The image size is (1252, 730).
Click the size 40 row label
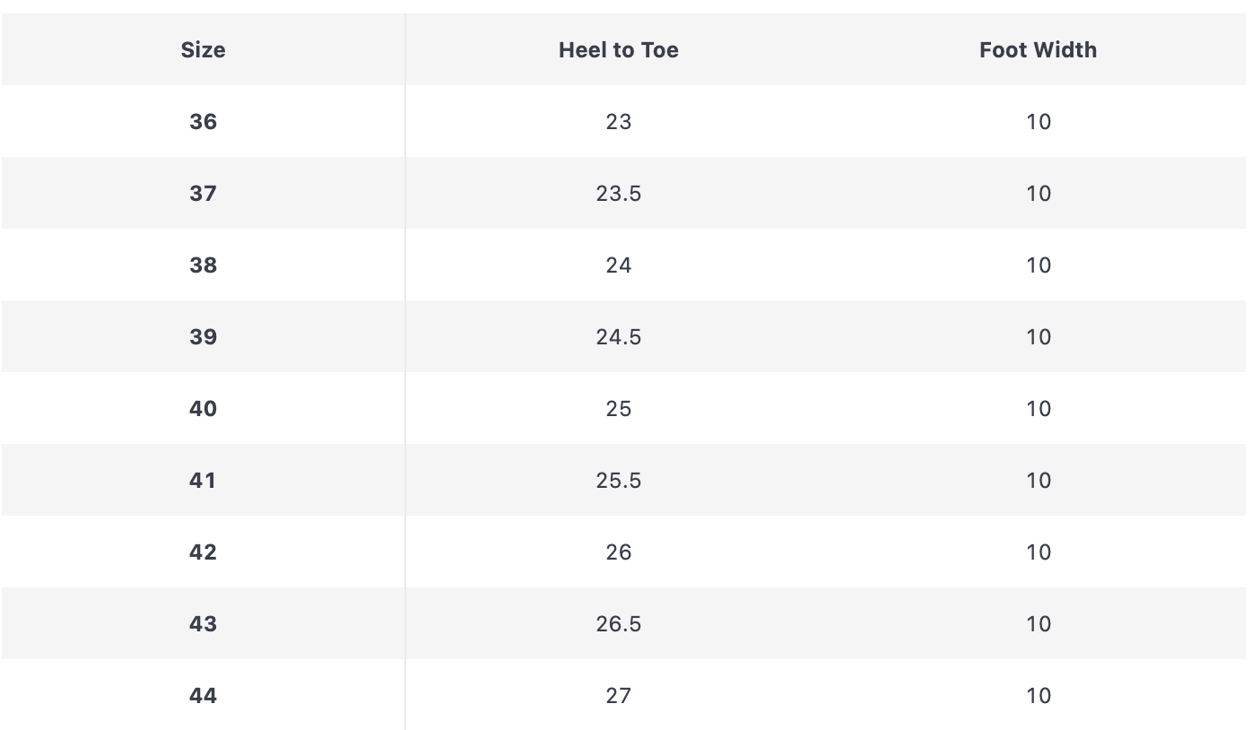(203, 408)
